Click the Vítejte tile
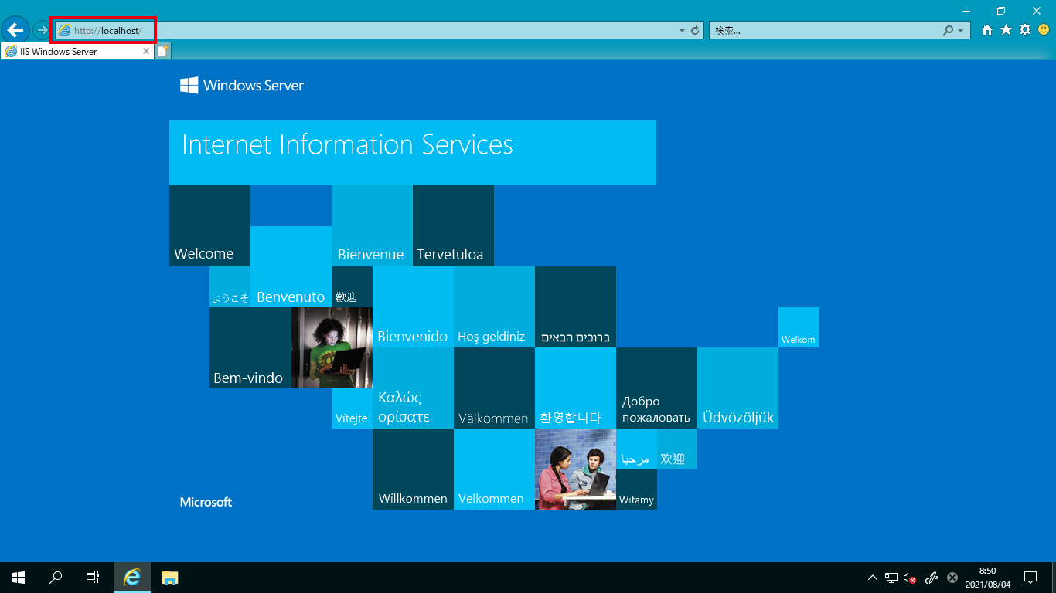 click(352, 408)
